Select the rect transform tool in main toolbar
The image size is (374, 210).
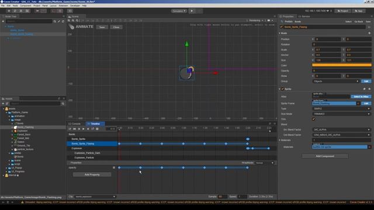point(27,11)
